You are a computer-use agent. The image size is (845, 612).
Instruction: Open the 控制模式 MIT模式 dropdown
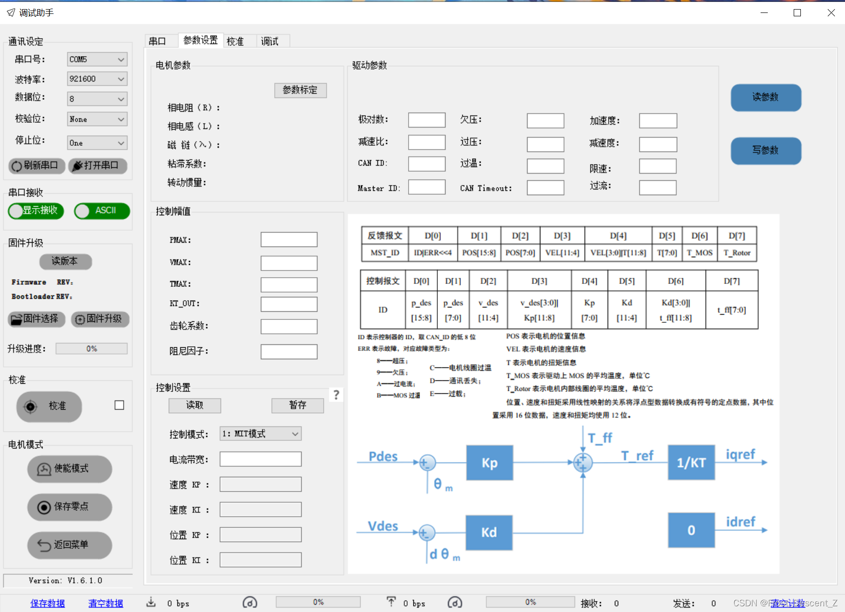[x=260, y=434]
